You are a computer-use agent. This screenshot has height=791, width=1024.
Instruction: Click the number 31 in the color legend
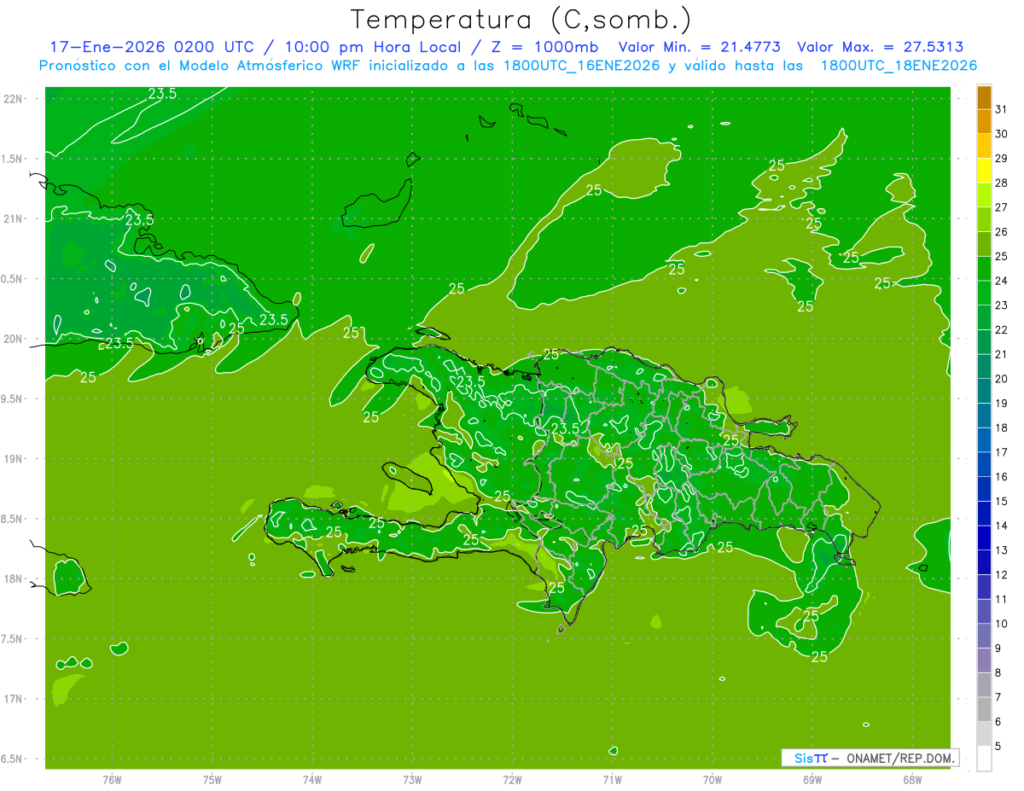click(1002, 109)
